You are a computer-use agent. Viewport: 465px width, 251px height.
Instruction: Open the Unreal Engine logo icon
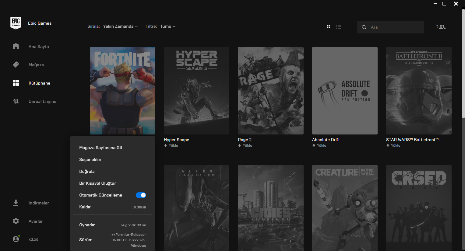tap(16, 101)
